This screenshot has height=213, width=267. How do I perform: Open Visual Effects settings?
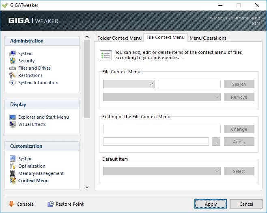[x=32, y=124]
